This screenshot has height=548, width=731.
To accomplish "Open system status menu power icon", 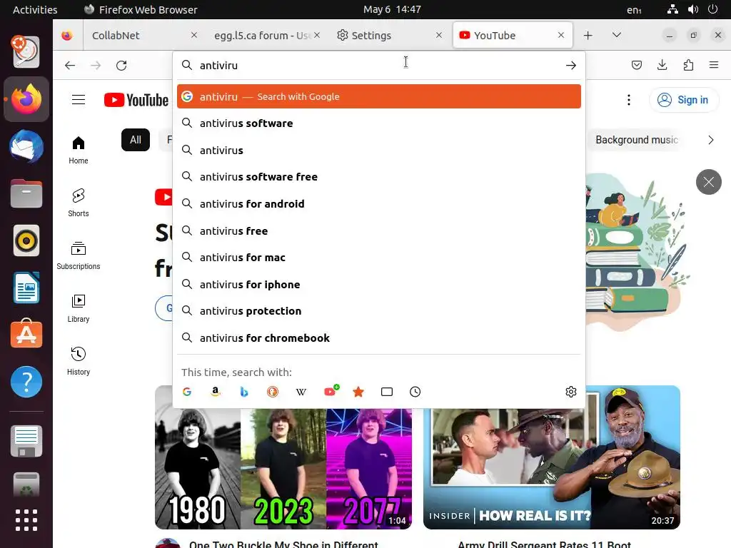I will click(x=712, y=9).
